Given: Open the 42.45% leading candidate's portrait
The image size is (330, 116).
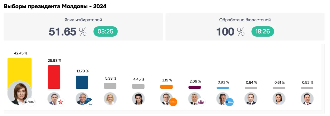Looking at the screenshot, I should [x=20, y=93].
